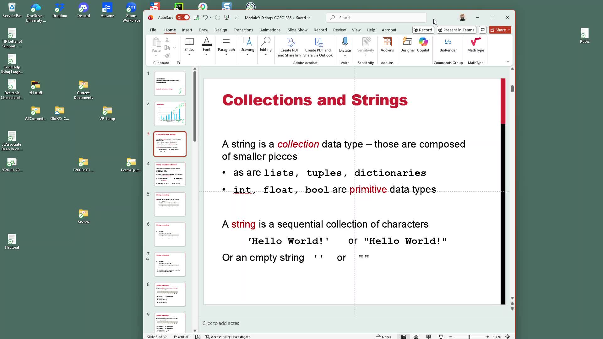603x339 pixels.
Task: Click the Format Painter brush icon
Action: coord(167,56)
